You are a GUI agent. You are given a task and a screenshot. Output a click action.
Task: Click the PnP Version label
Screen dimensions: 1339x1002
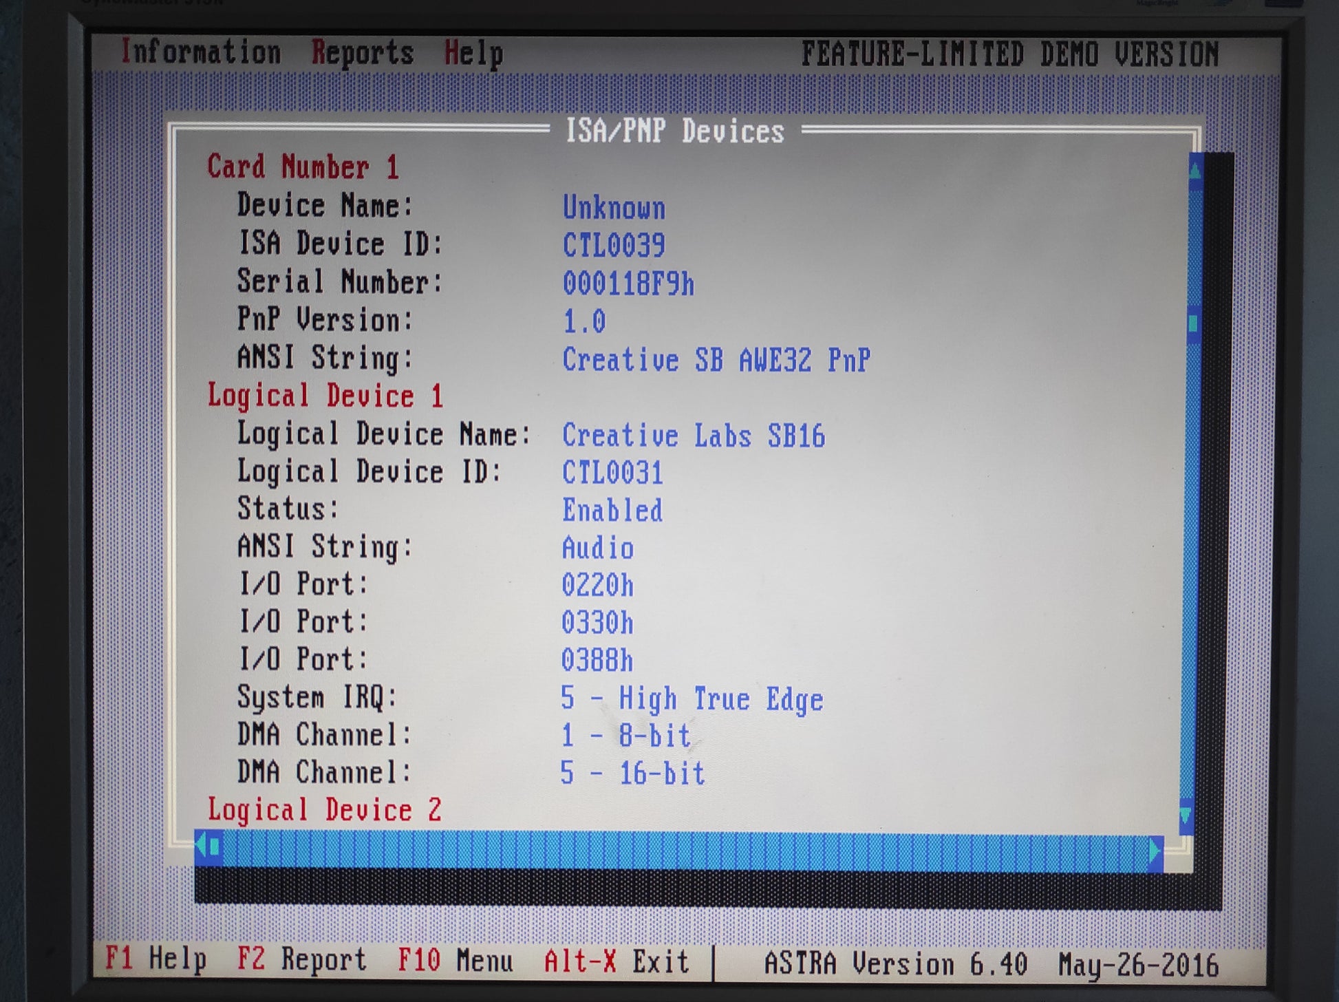coord(325,319)
